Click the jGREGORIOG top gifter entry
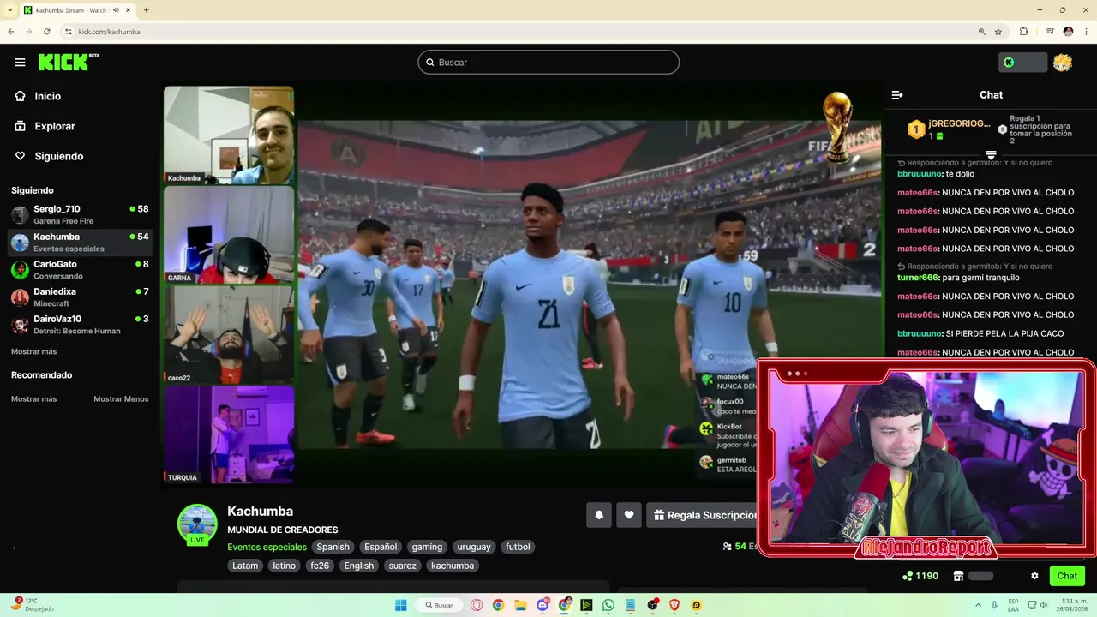The image size is (1097, 617). 950,129
